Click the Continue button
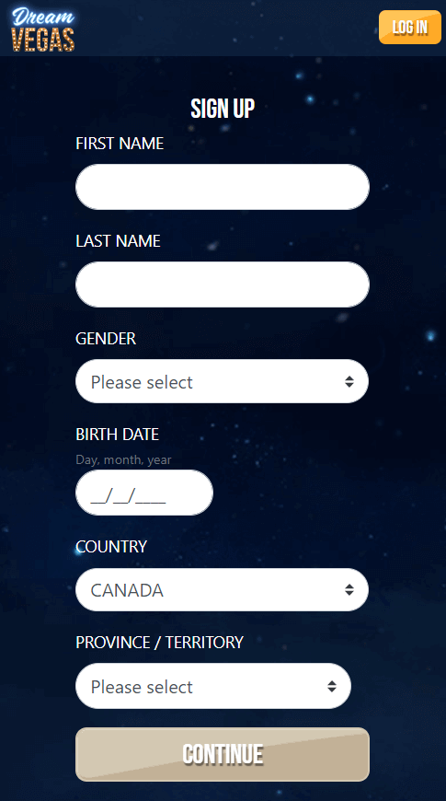Image resolution: width=446 pixels, height=801 pixels. tap(223, 755)
